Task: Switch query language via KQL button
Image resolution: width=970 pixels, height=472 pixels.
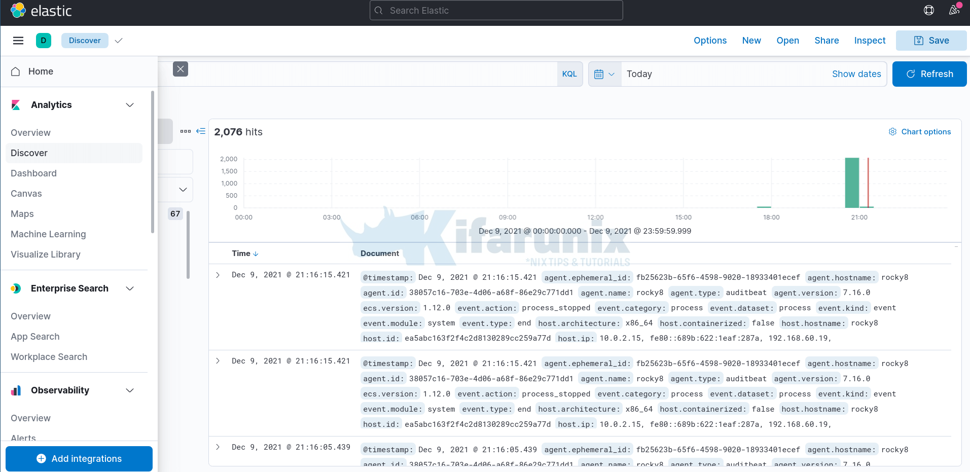Action: 569,74
